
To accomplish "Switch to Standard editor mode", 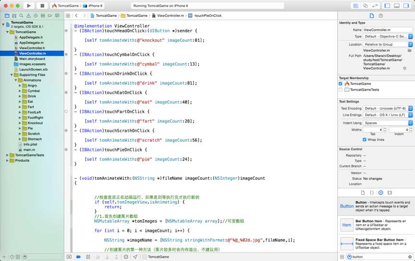I will (x=356, y=6).
